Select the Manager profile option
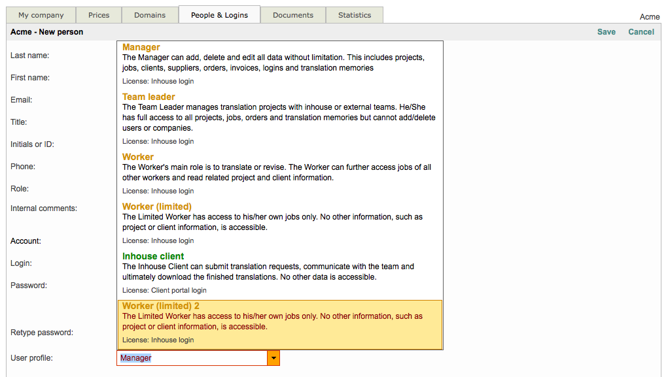 (141, 48)
